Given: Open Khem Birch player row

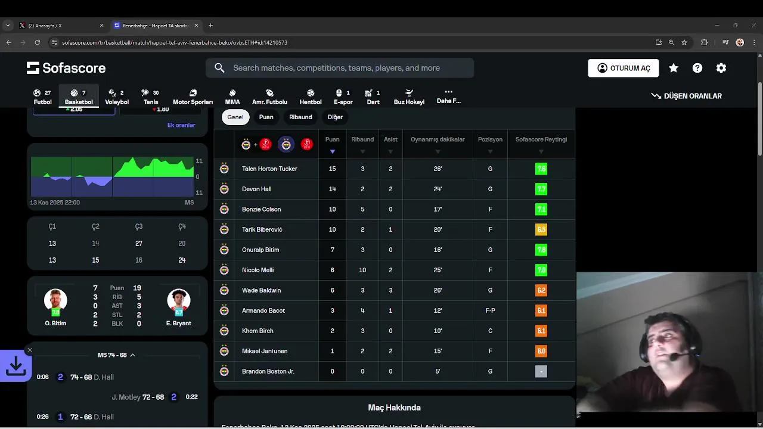Looking at the screenshot, I should (x=395, y=331).
